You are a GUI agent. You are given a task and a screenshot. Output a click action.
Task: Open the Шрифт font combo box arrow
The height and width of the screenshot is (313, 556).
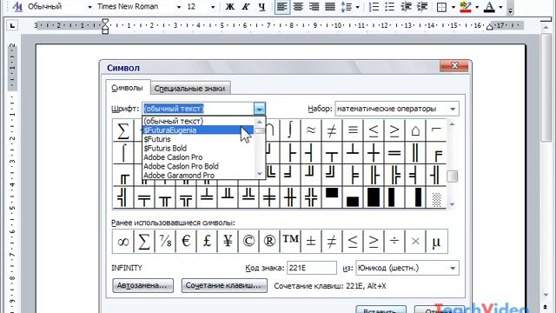tap(260, 109)
